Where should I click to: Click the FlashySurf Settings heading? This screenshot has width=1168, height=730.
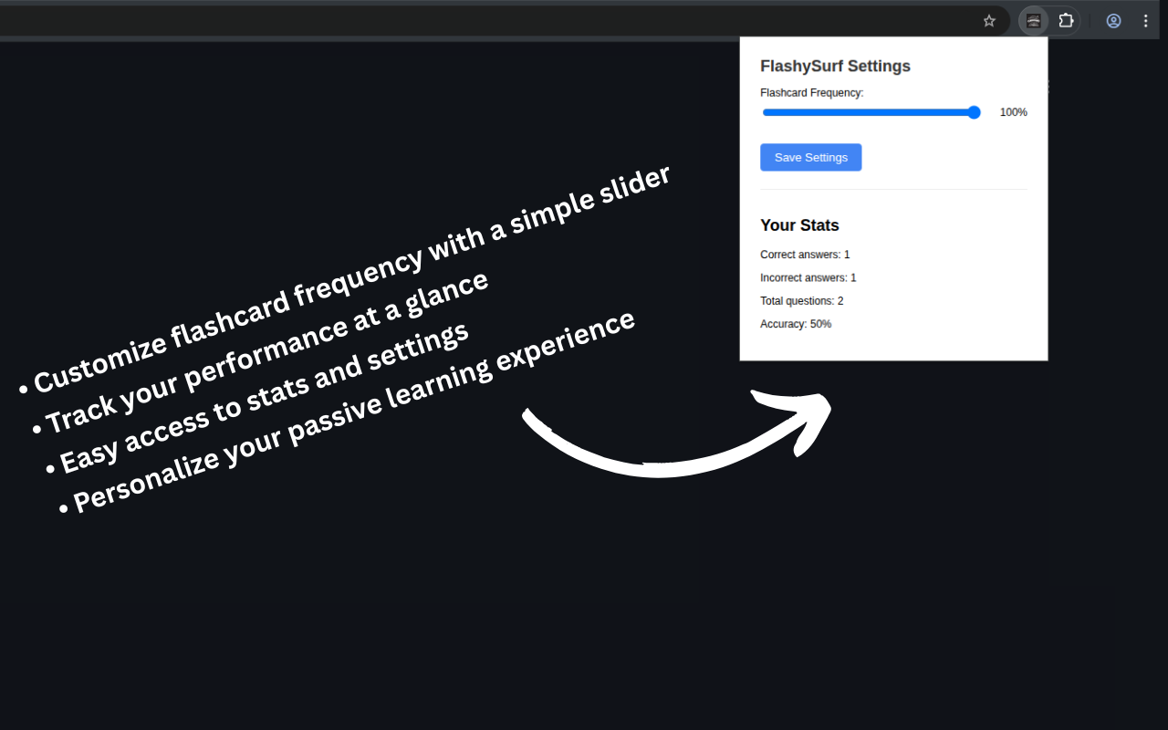pos(836,66)
